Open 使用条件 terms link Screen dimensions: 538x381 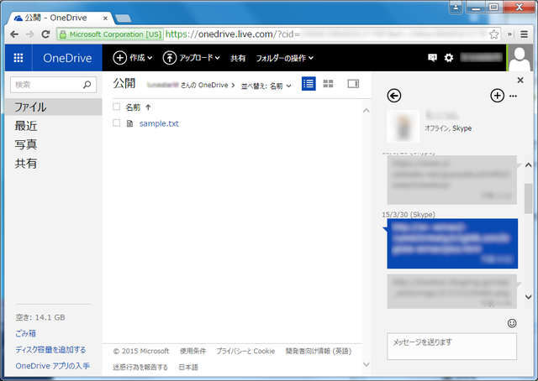click(193, 351)
